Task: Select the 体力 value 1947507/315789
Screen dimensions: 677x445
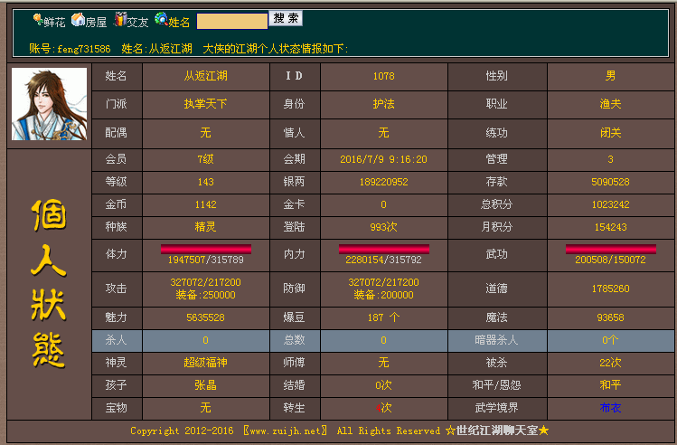Action: point(205,260)
